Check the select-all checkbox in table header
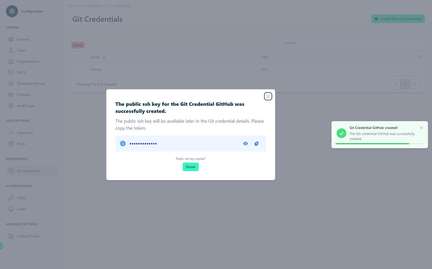The width and height of the screenshot is (432, 269). [79, 57]
